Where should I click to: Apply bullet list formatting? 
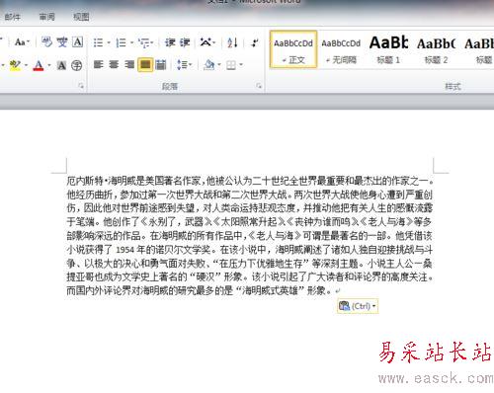[x=98, y=42]
